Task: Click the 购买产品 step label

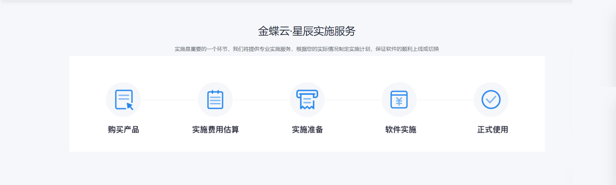Action: pyautogui.click(x=123, y=130)
